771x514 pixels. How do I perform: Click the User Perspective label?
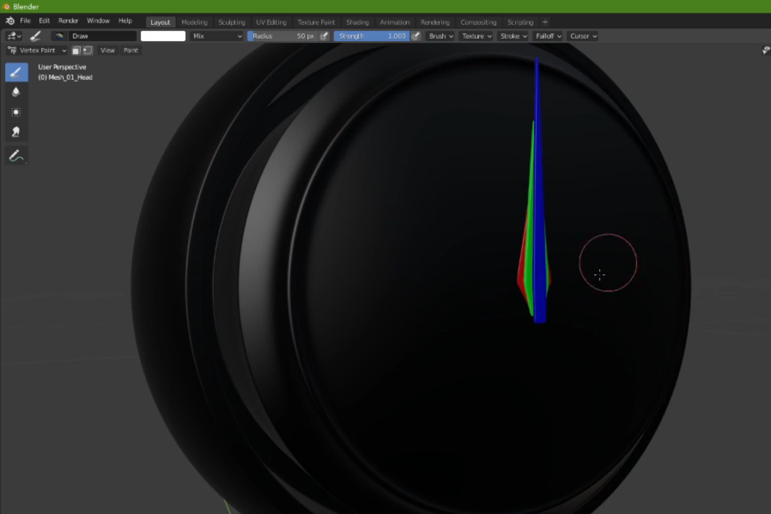62,67
